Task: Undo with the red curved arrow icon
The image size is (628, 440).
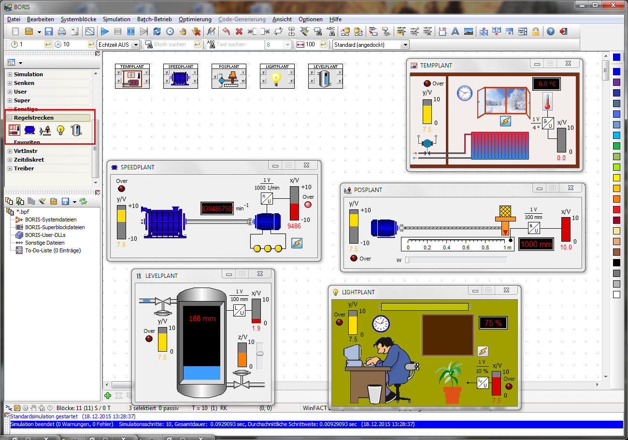Action: (x=226, y=31)
